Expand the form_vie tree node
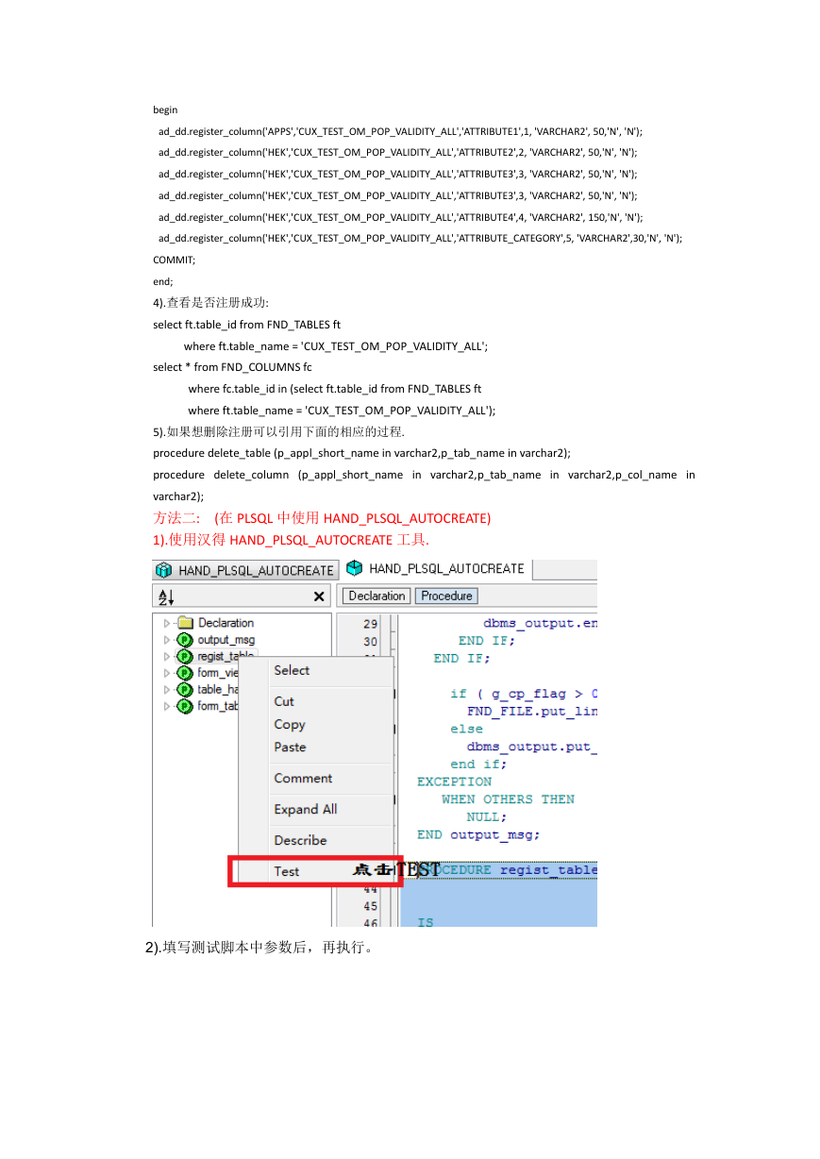Viewport: 820px width, 1159px height. coord(167,673)
